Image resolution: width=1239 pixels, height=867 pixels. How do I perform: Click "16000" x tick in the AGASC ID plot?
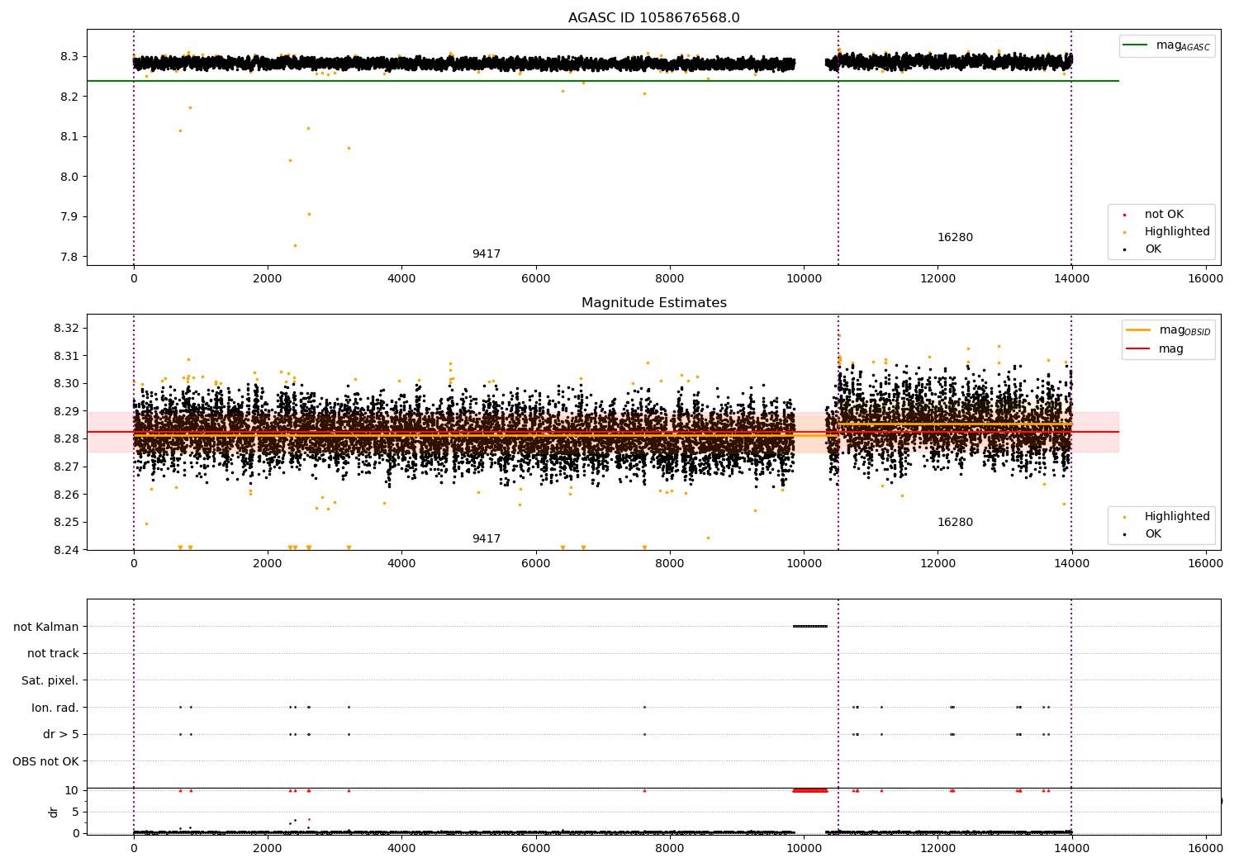click(1205, 279)
